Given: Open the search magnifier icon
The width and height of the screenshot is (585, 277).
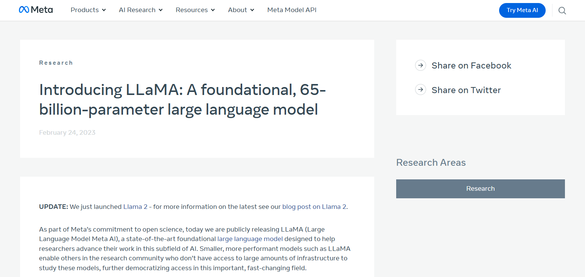Looking at the screenshot, I should coord(562,11).
